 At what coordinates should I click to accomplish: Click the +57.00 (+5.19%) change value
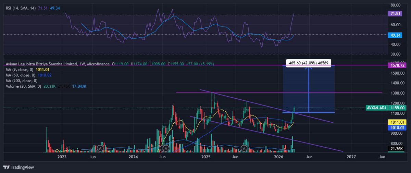pyautogui.click(x=199, y=64)
